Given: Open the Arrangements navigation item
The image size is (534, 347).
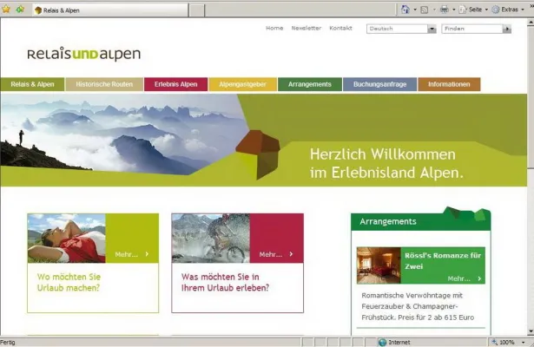Looking at the screenshot, I should [310, 84].
